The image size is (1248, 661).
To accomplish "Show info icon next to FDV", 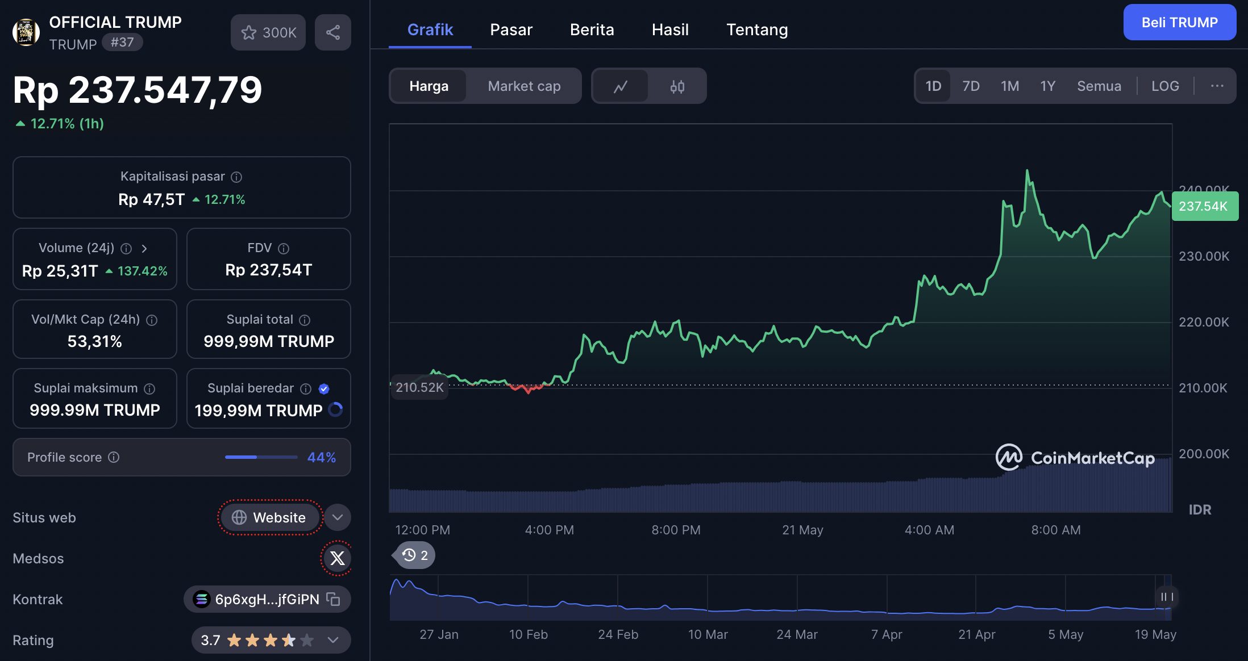I will tap(284, 249).
